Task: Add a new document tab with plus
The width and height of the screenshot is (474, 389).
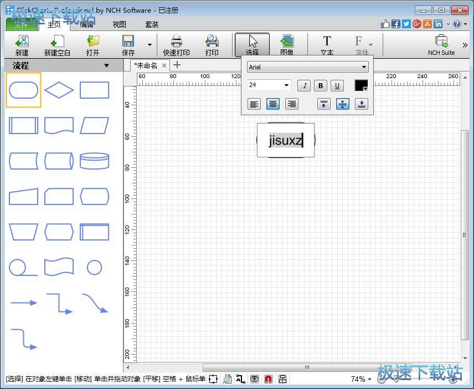Action: tap(177, 65)
